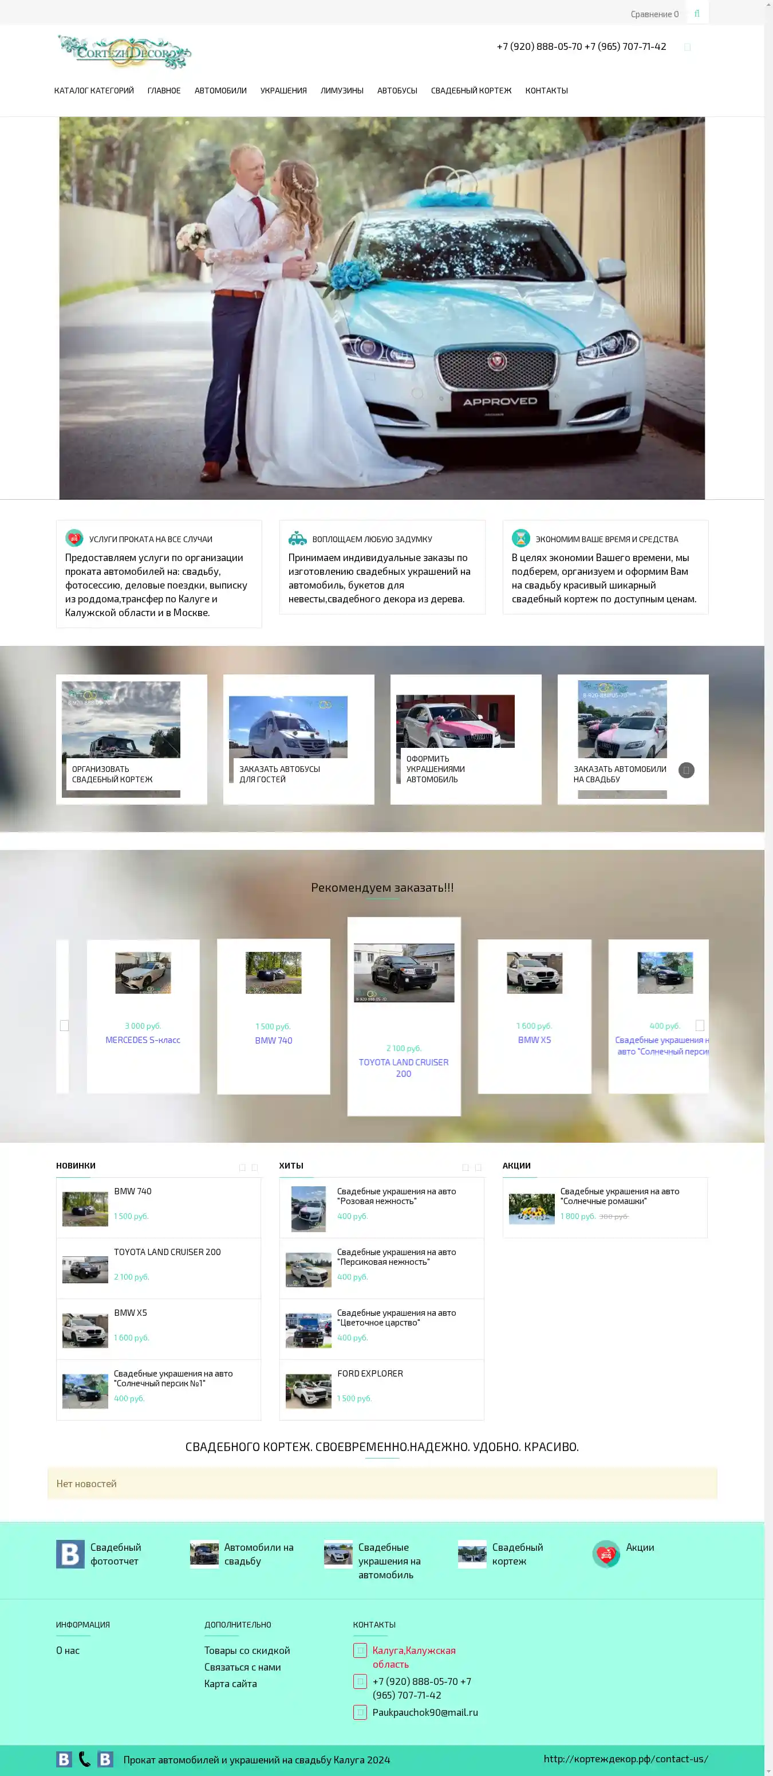Click the search icon in top bar

[696, 13]
